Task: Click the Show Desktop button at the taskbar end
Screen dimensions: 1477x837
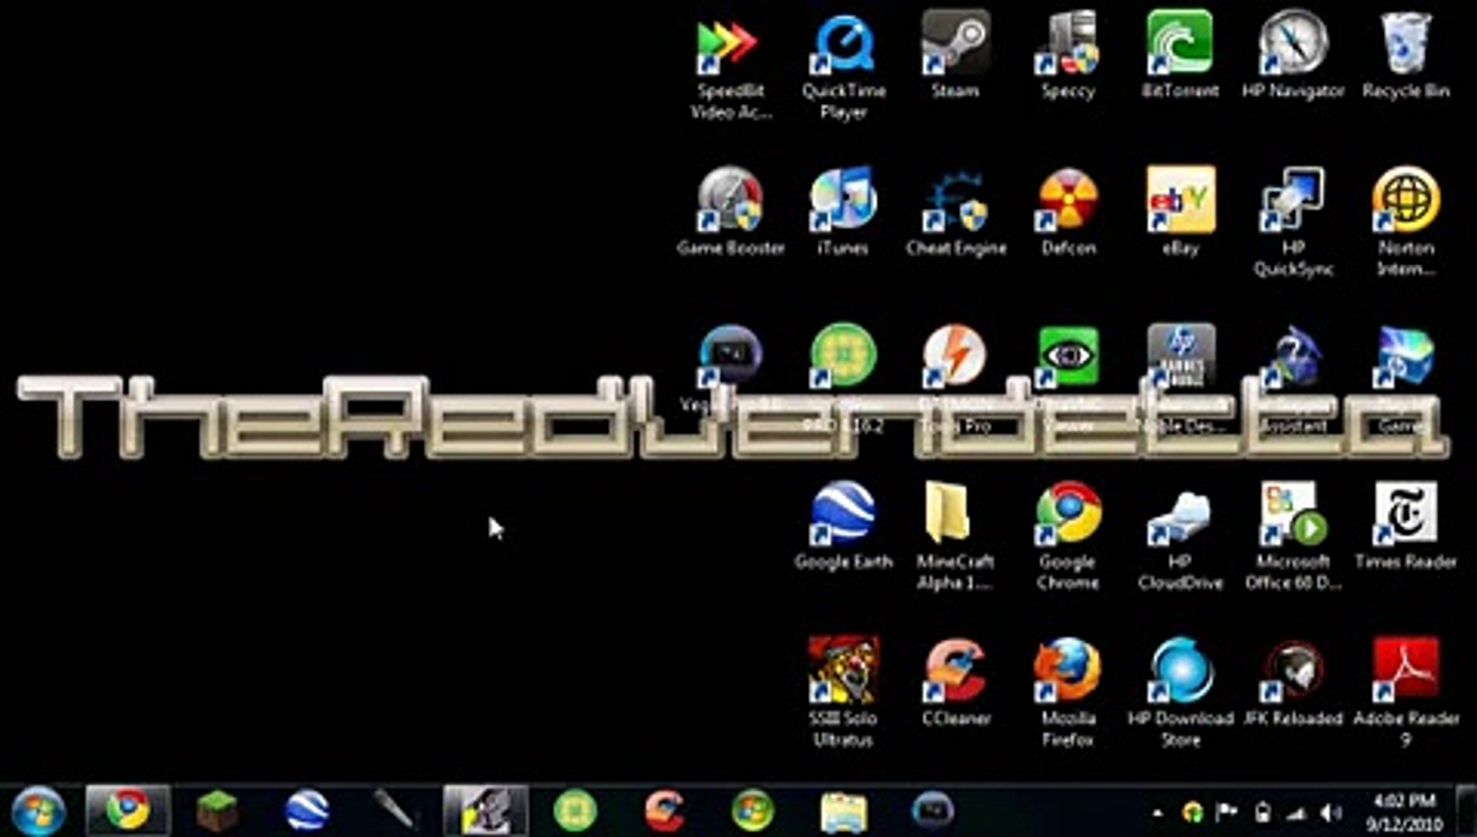Action: click(x=1468, y=811)
